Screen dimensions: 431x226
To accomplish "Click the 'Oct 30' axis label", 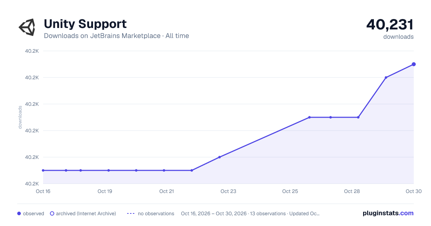I will click(413, 191).
